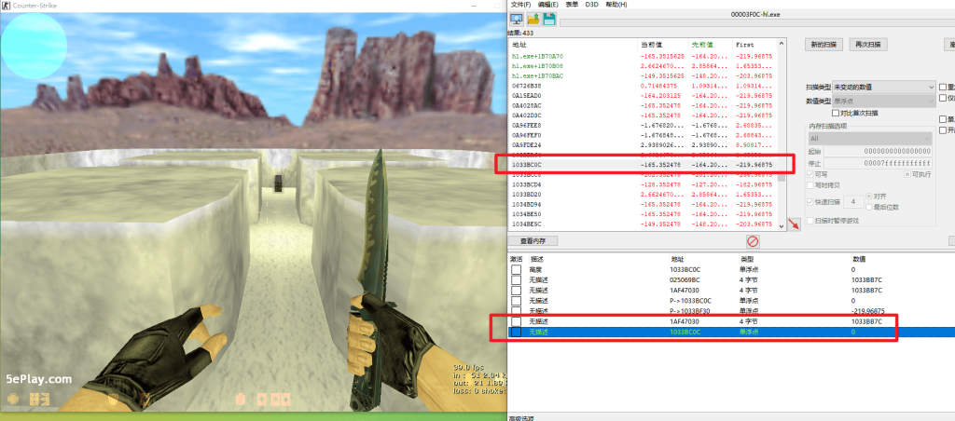Click the 新的扫描 button
The image size is (955, 421).
click(x=824, y=45)
